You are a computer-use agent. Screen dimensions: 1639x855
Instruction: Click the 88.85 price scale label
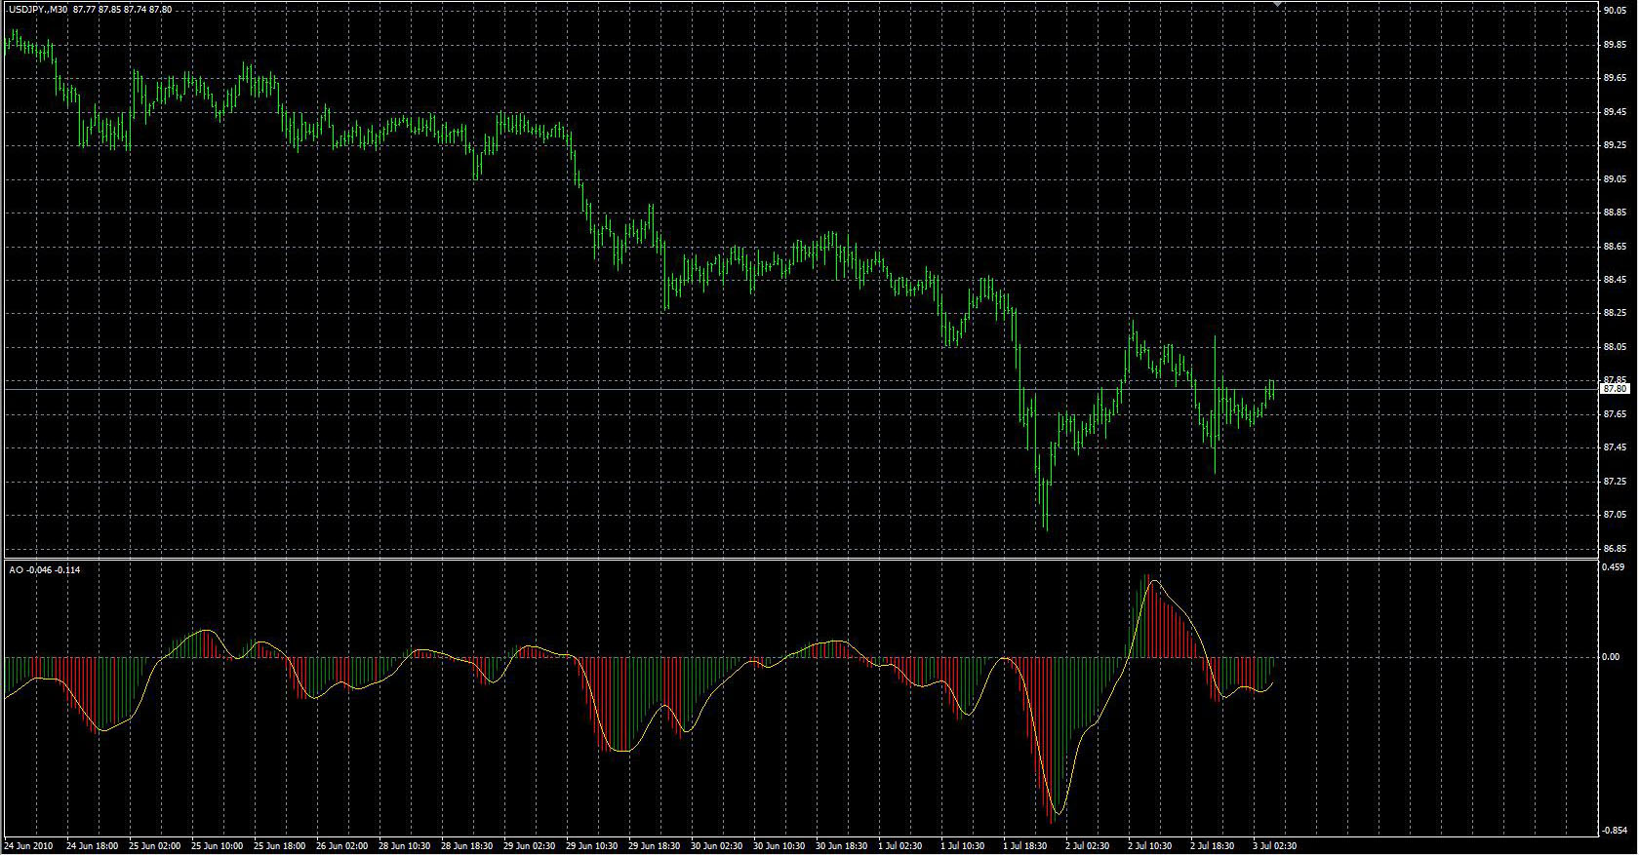(x=1615, y=213)
